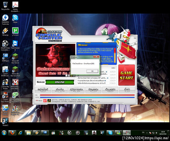The height and width of the screenshot is (141, 170).
Task: Open the Game Guide (คู่มือการเล่น) button
Action: coord(76,90)
